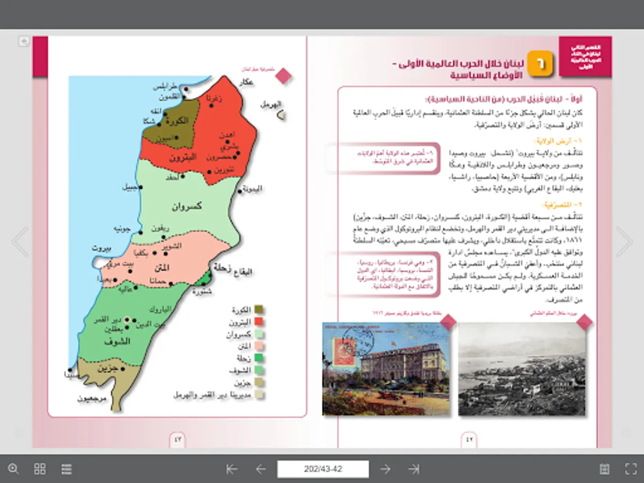Click the الشوف region label on the map
644x483 pixels.
[118, 341]
